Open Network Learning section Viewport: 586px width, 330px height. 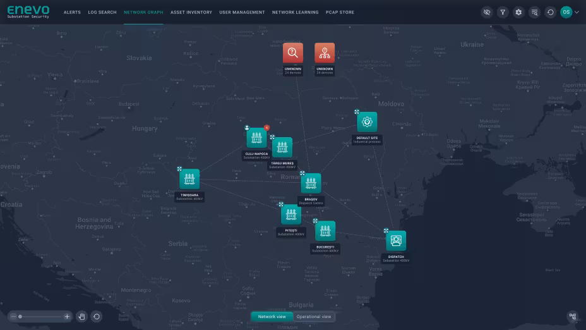[296, 13]
